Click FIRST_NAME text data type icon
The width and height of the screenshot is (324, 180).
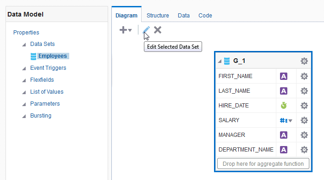[x=284, y=76]
